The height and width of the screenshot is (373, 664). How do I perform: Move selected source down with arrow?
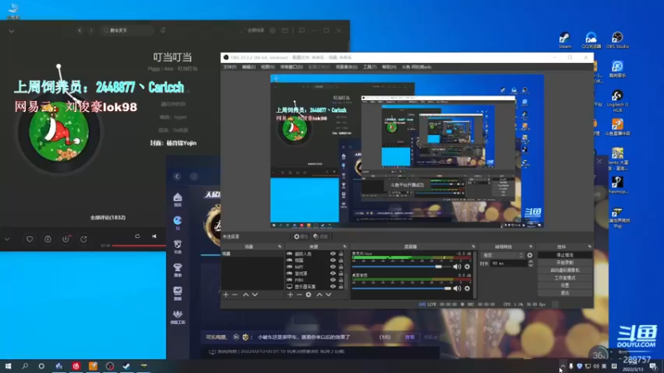[x=329, y=294]
